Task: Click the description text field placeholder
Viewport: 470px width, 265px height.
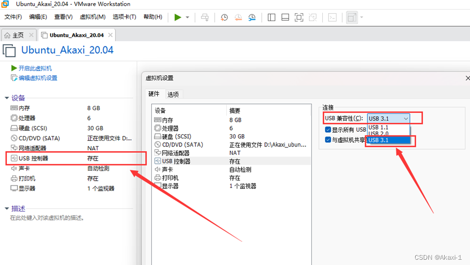Action: (x=47, y=218)
